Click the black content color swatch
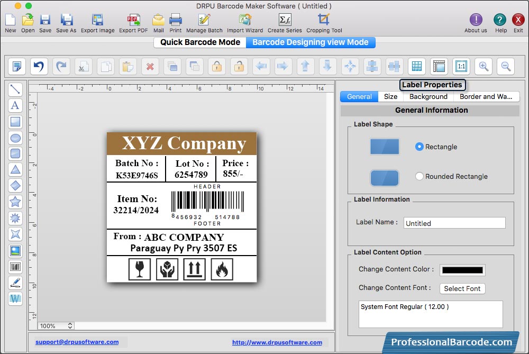529x354 pixels. [462, 270]
